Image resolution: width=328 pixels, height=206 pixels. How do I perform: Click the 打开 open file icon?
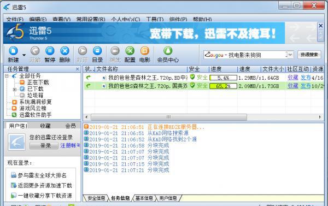(83, 51)
